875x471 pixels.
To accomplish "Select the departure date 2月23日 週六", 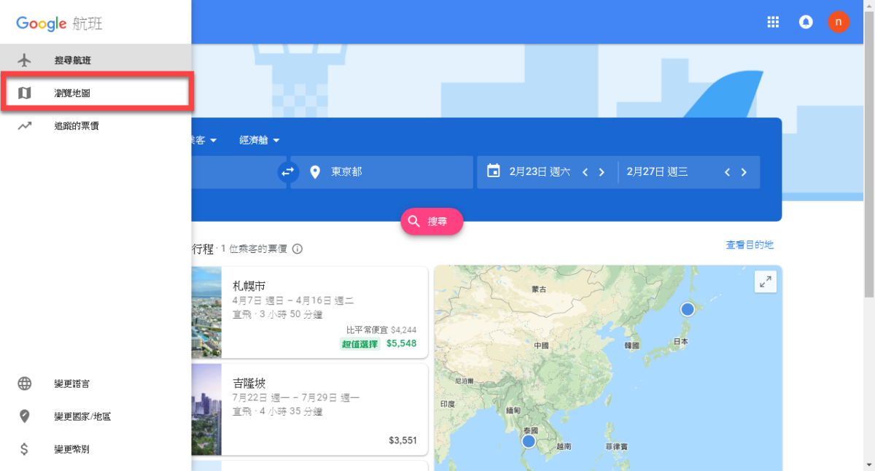I will click(x=540, y=172).
